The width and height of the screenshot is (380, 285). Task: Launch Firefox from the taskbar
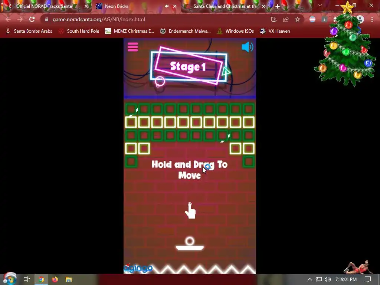(x=55, y=279)
